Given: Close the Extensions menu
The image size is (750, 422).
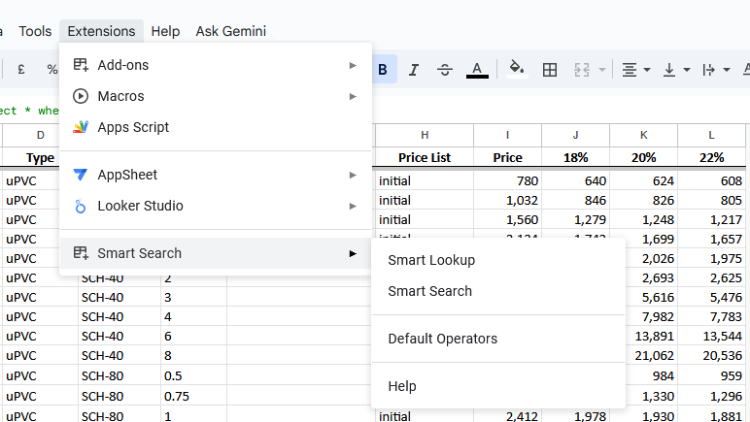Looking at the screenshot, I should coord(101,31).
